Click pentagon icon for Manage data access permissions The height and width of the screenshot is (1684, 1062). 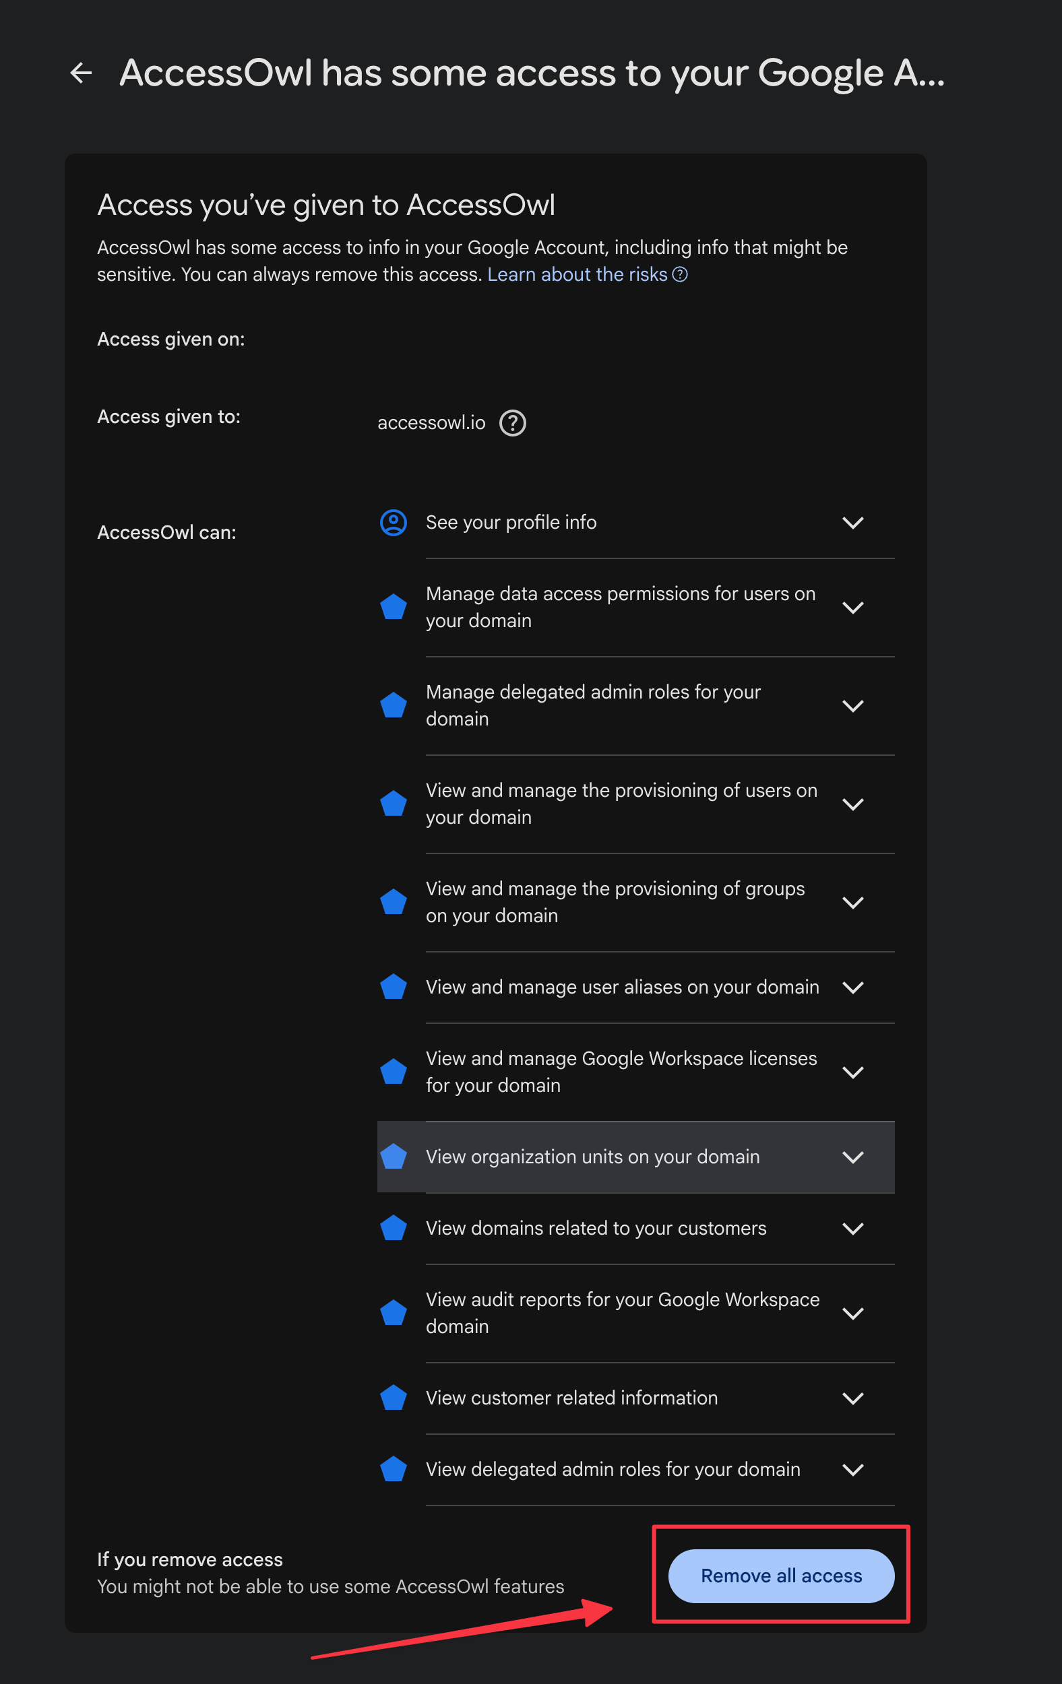pos(393,606)
